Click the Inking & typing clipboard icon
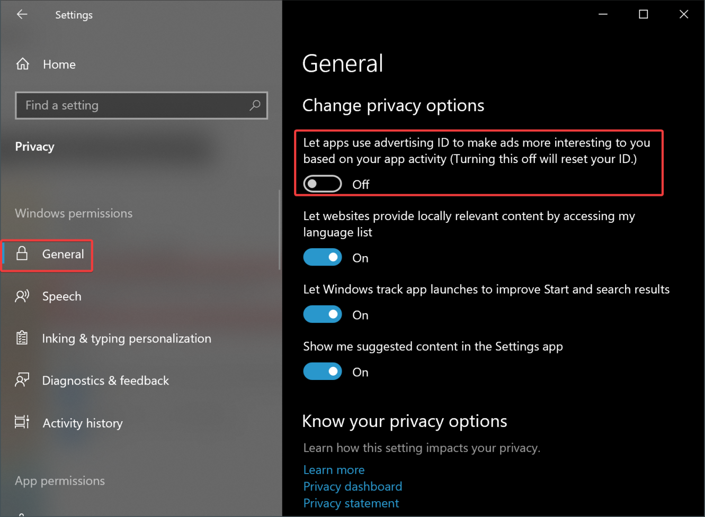Screen dimensions: 705x517 pos(22,338)
